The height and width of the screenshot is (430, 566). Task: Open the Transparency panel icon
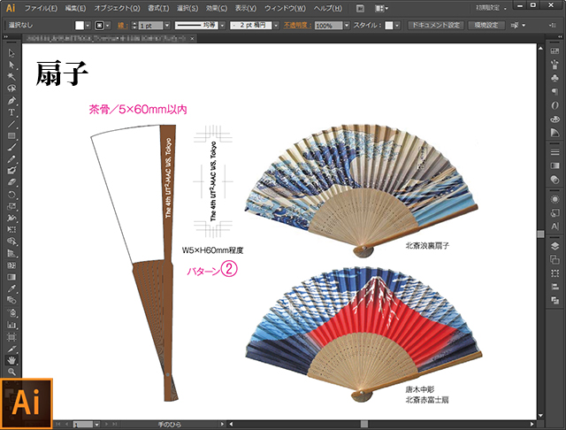555,180
